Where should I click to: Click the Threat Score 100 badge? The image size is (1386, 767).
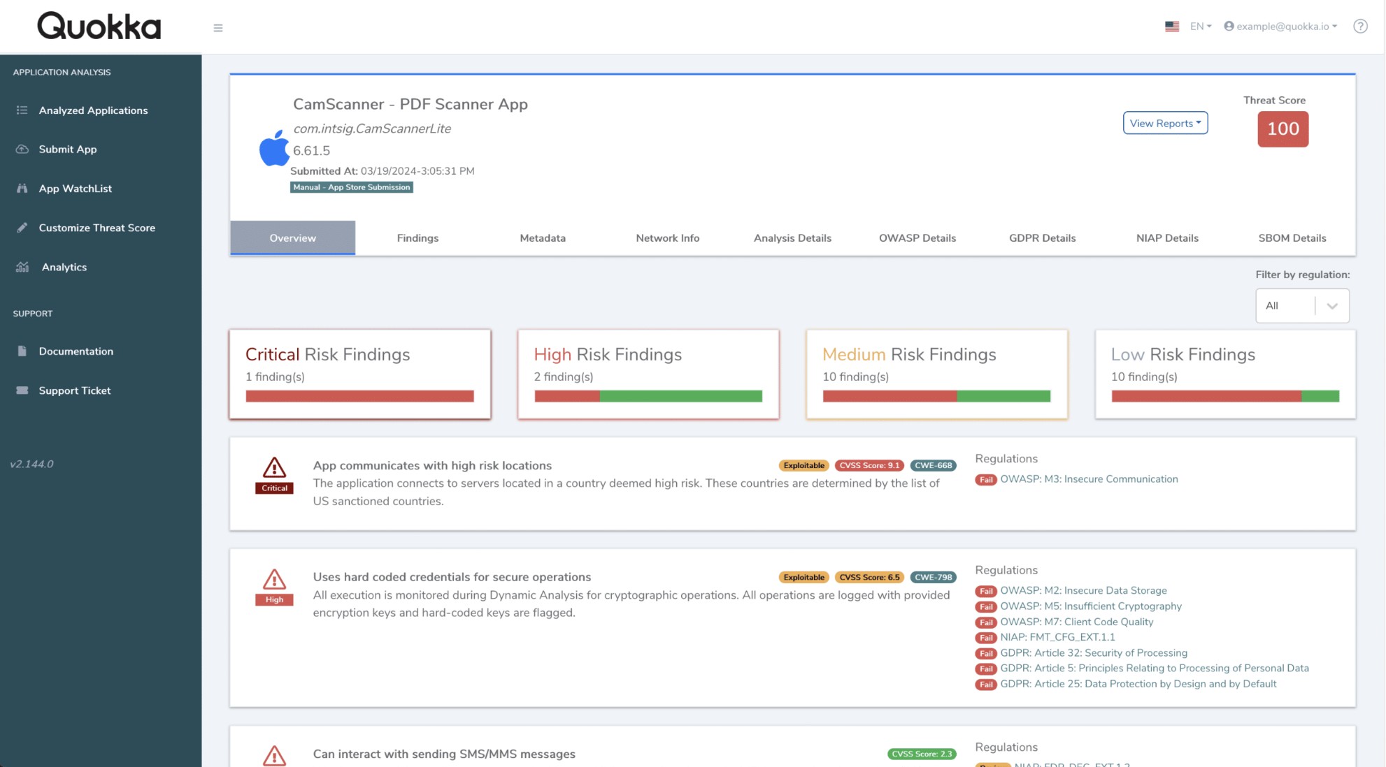coord(1283,129)
